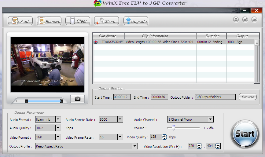The width and height of the screenshot is (265, 157).
Task: Click the End Time field
Action: pos(159,97)
